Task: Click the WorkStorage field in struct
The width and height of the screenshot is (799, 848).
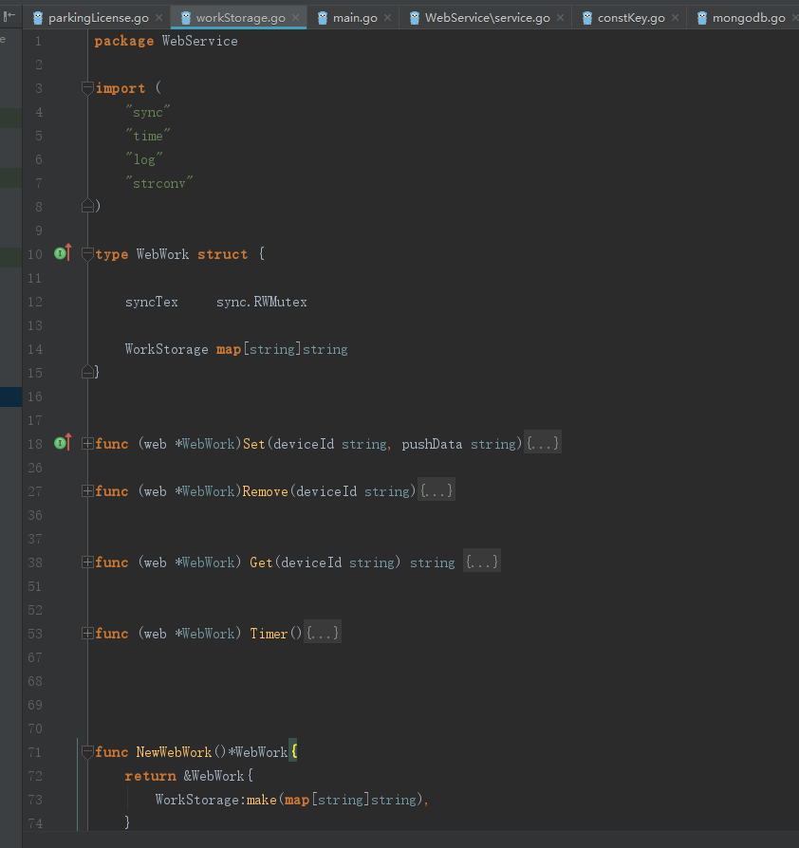Action: 167,349
